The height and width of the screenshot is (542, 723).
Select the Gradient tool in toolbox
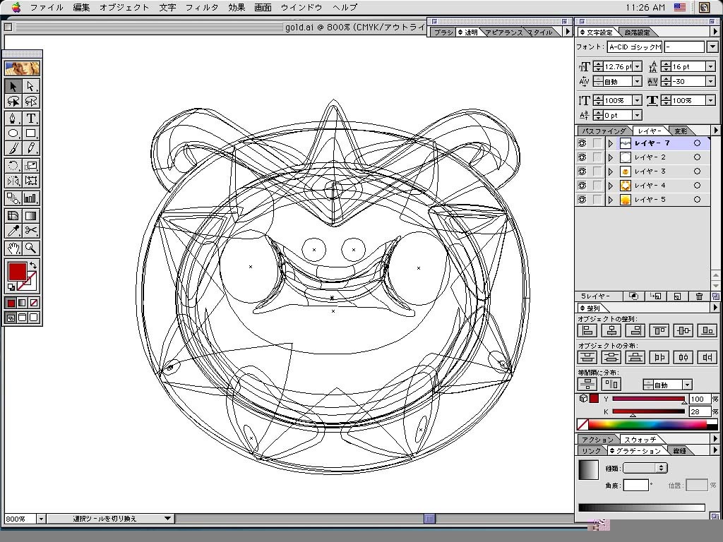(30, 216)
